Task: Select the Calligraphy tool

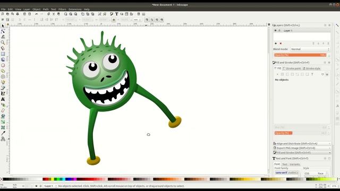Action: coord(3,93)
